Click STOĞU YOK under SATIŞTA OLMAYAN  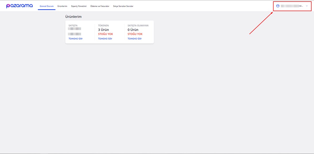click(135, 34)
